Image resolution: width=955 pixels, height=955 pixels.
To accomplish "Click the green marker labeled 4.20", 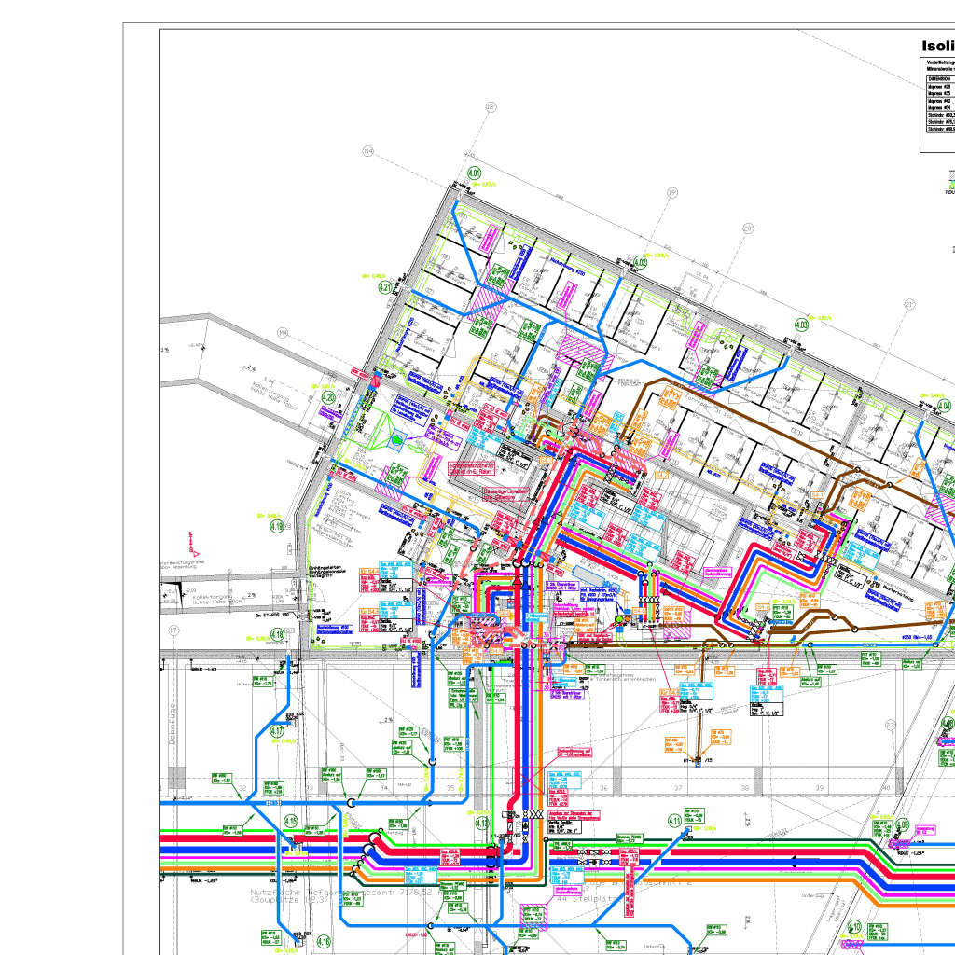I will click(328, 397).
